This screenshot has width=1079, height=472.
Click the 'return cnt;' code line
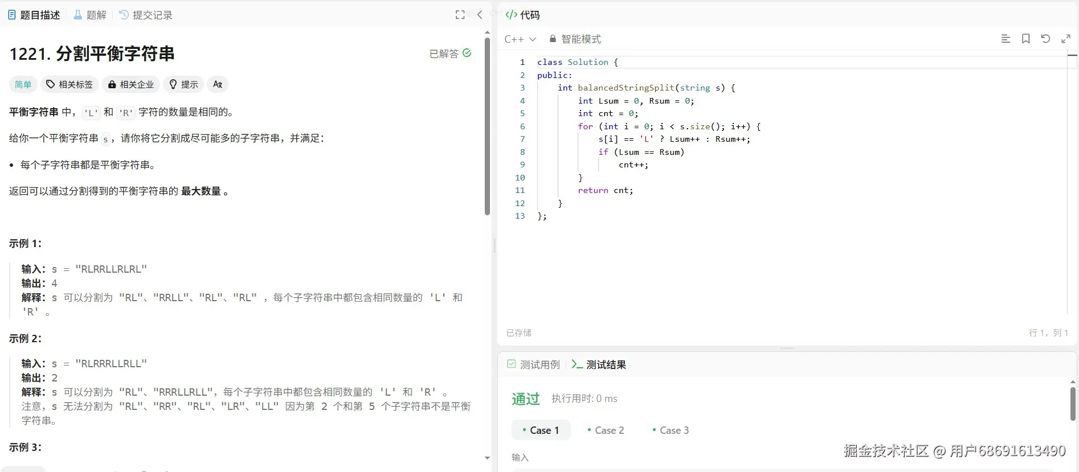tap(606, 190)
